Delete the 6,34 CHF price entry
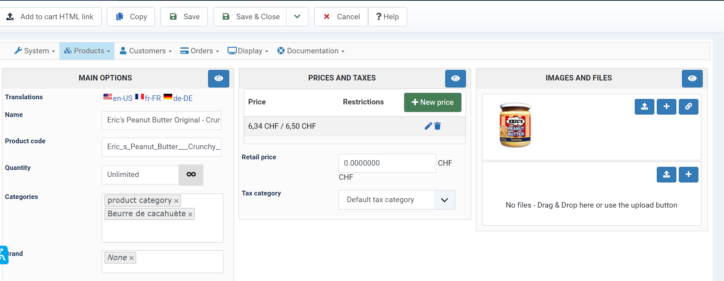724x281 pixels. pyautogui.click(x=438, y=126)
